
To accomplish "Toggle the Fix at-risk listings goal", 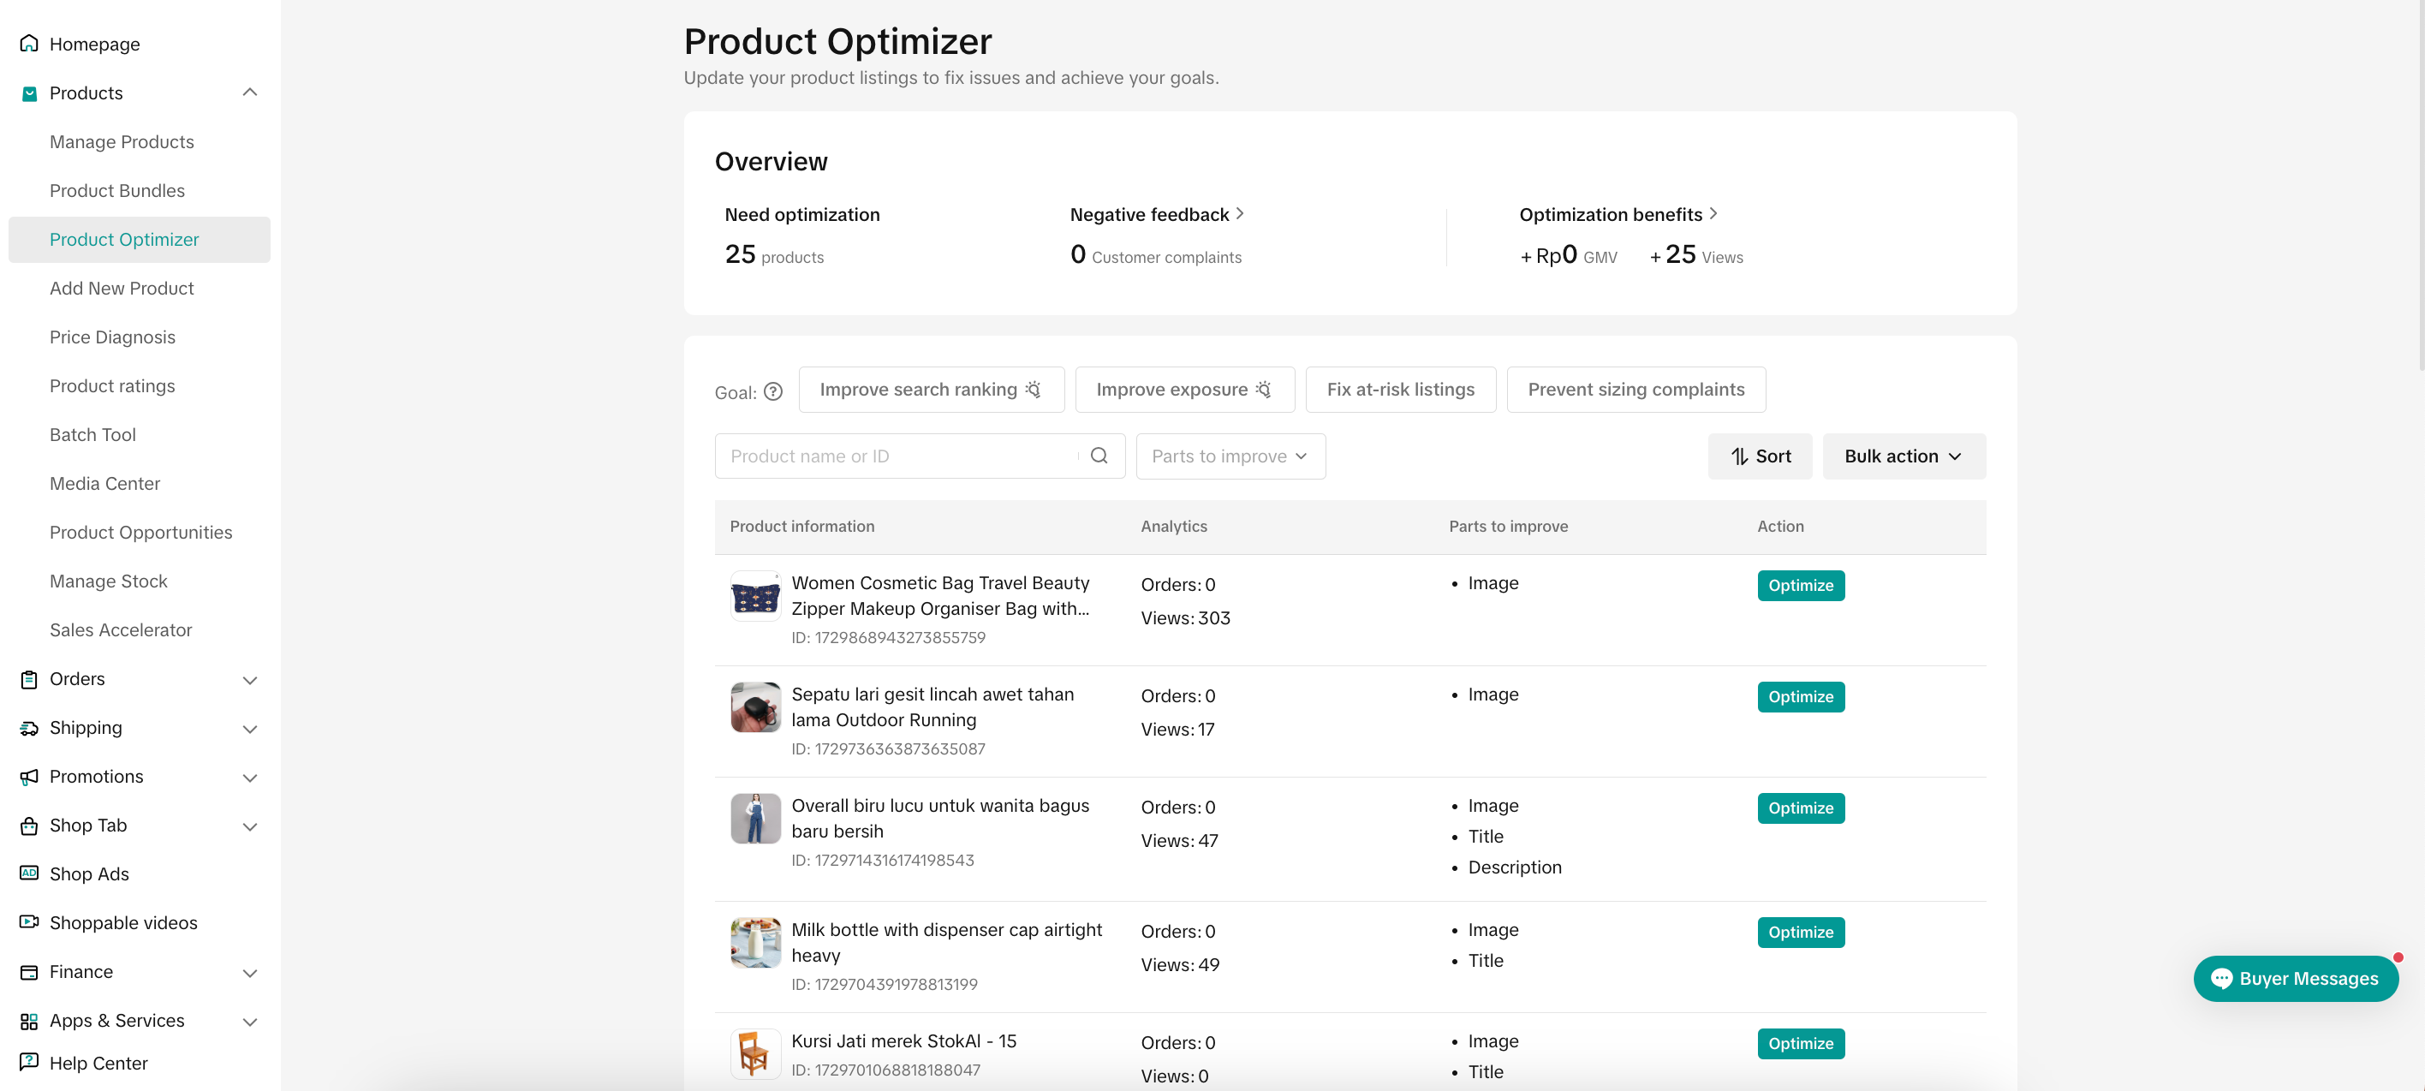I will [1400, 390].
